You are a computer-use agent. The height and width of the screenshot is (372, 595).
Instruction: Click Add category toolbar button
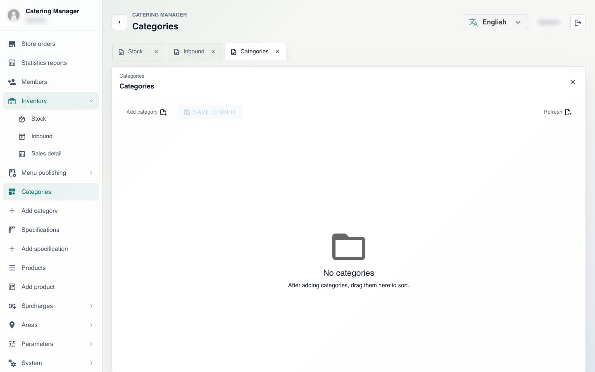(x=146, y=112)
